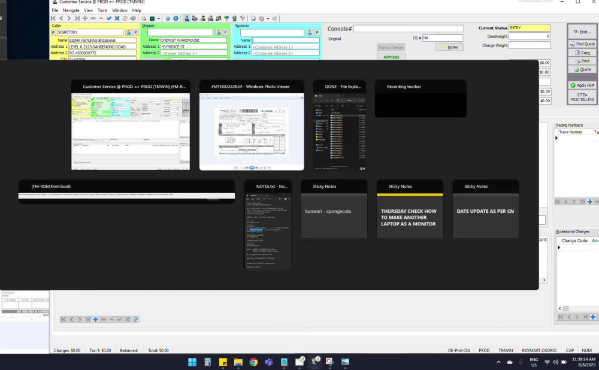599x370 pixels.
Task: Open the Window menu
Action: point(120,10)
